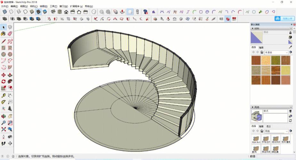Use the Zoom Extents tool
The height and width of the screenshot is (160, 296).
[4, 129]
